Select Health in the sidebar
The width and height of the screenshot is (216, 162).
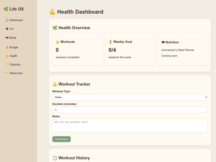point(12,56)
